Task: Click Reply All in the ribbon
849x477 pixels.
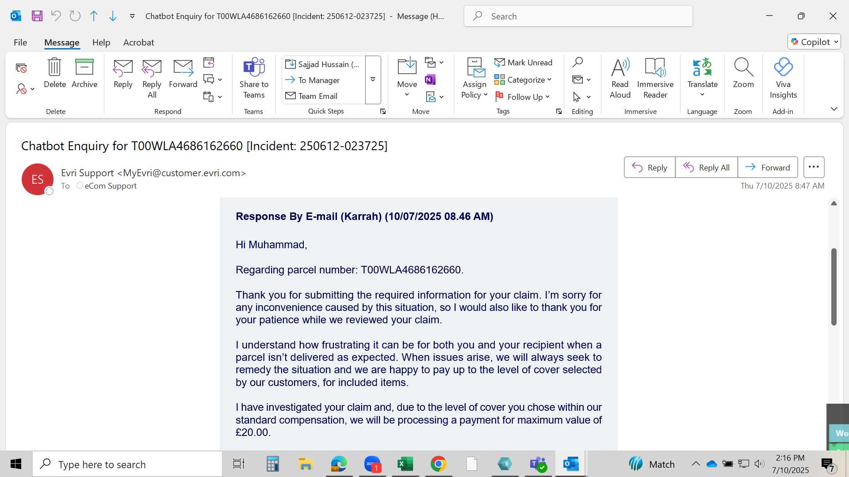Action: point(152,79)
